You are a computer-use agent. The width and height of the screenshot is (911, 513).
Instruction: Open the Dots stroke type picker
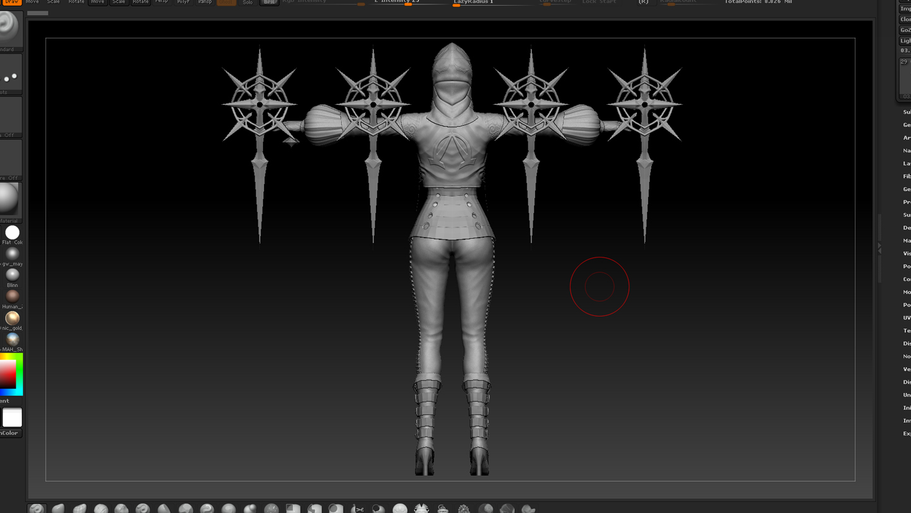[11, 74]
